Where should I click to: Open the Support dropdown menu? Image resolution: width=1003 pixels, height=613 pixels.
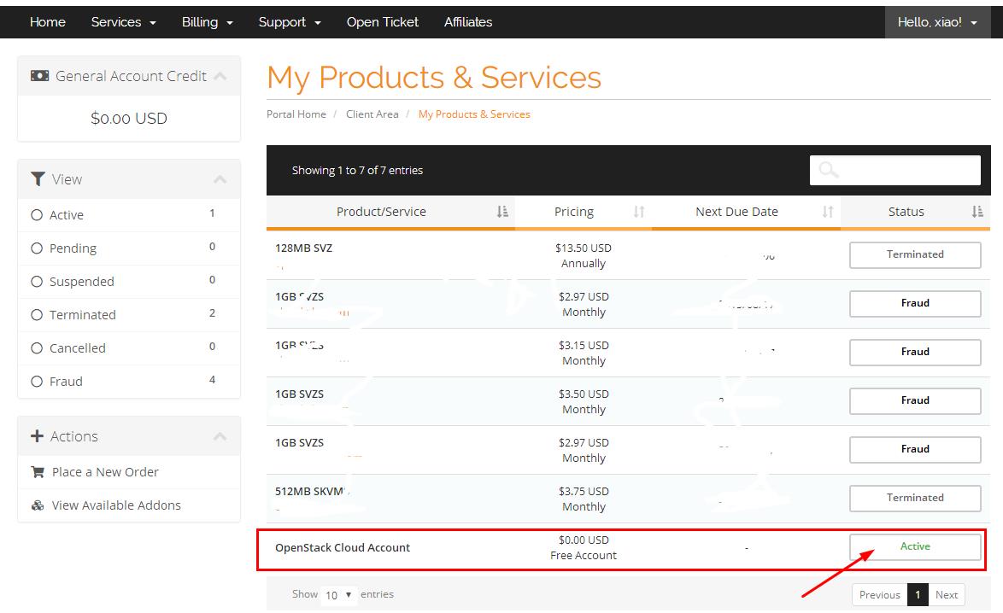coord(290,21)
